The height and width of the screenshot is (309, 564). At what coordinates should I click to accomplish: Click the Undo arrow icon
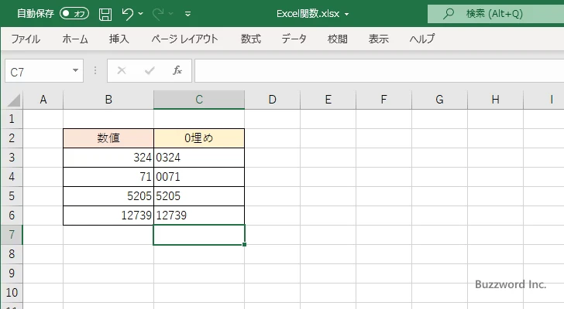point(127,14)
